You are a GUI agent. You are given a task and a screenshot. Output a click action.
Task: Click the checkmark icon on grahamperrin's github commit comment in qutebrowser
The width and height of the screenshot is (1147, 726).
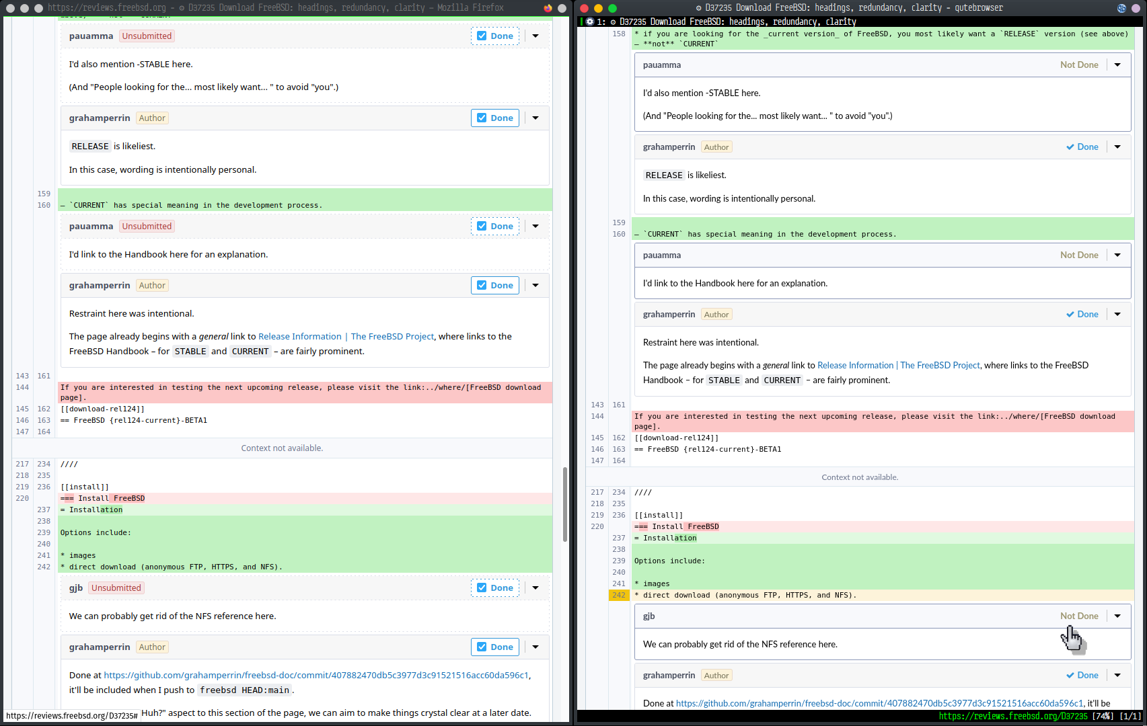click(1070, 676)
